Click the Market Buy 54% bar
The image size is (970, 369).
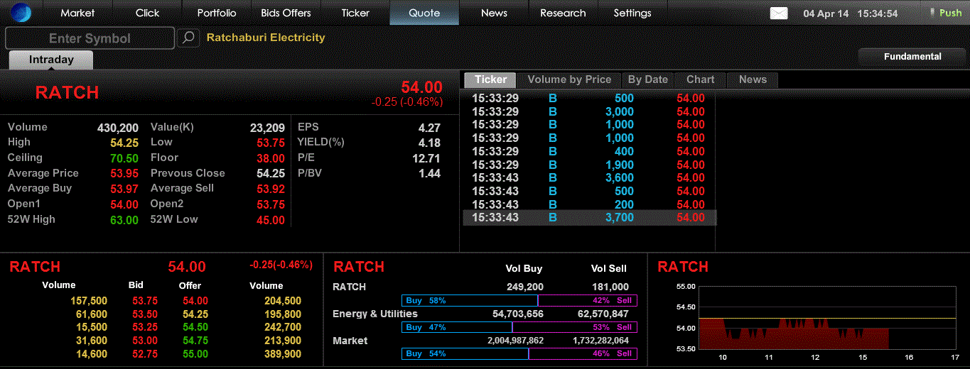(x=465, y=353)
